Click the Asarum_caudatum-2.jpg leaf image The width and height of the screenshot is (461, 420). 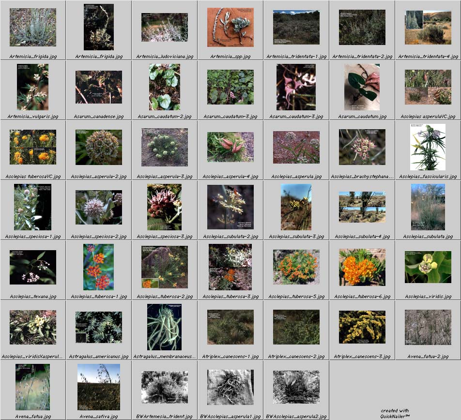pyautogui.click(x=164, y=87)
